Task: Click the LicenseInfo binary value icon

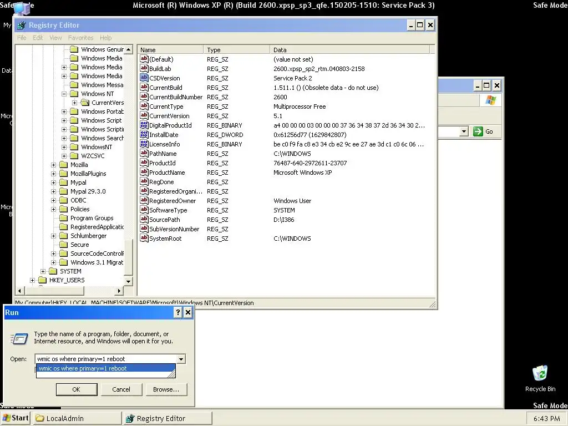Action: (x=144, y=144)
